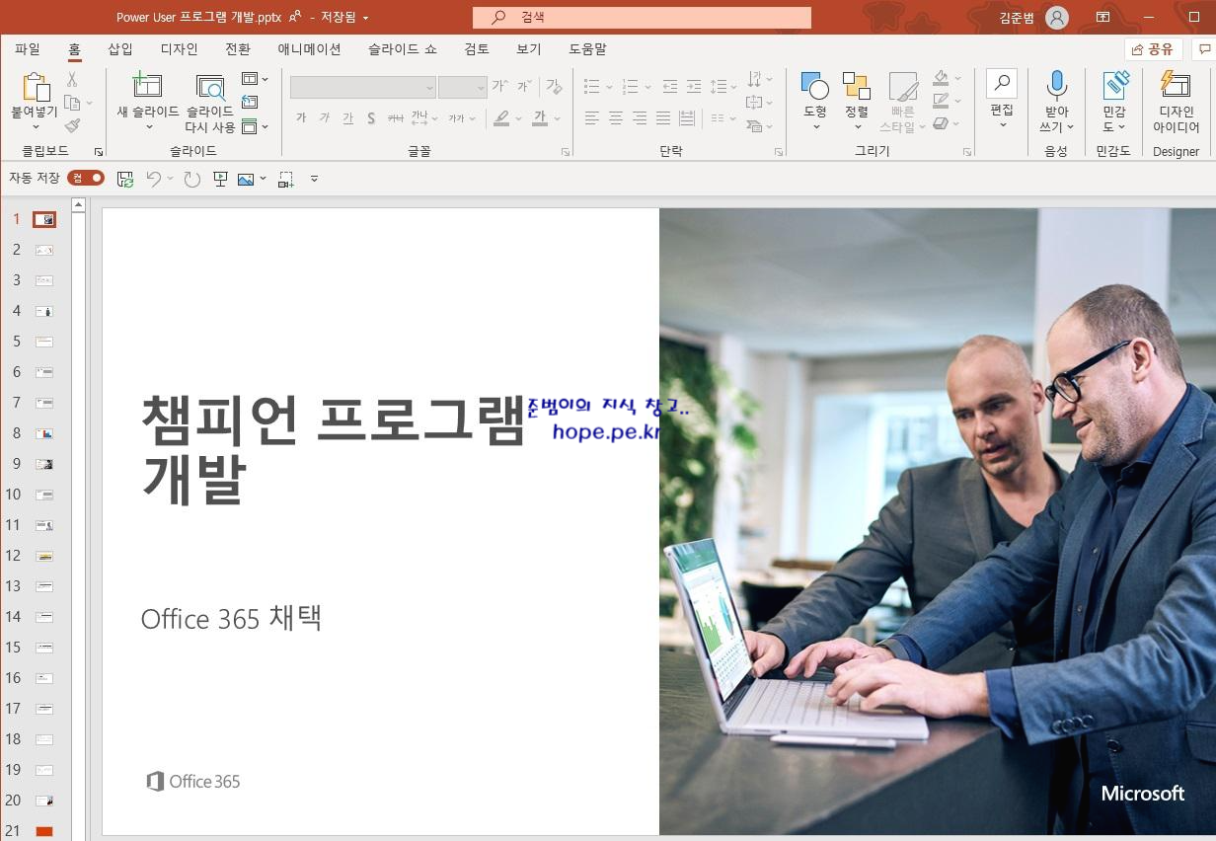Click the slide panel scroll-up arrow
The width and height of the screenshot is (1216, 841).
click(79, 204)
